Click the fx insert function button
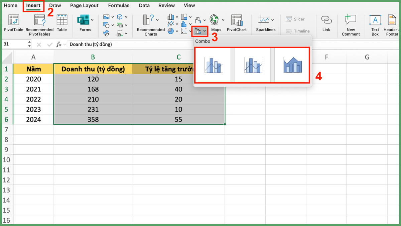 [x=59, y=44]
